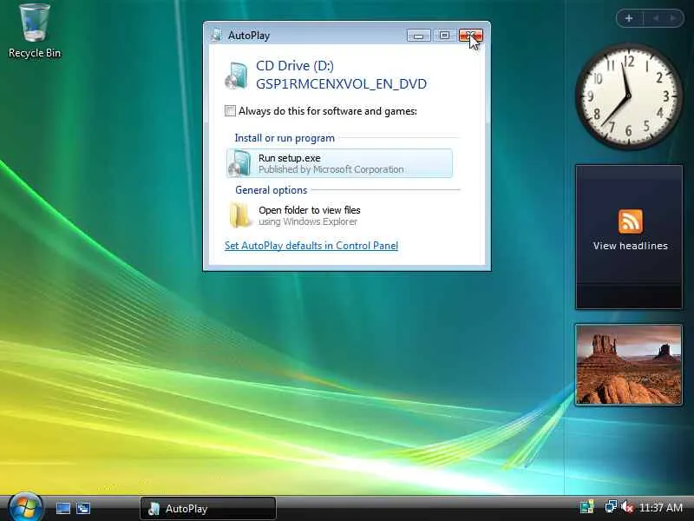Viewport: 694px width, 521px height.
Task: Check 'Always do this for software and games'
Action: [230, 111]
